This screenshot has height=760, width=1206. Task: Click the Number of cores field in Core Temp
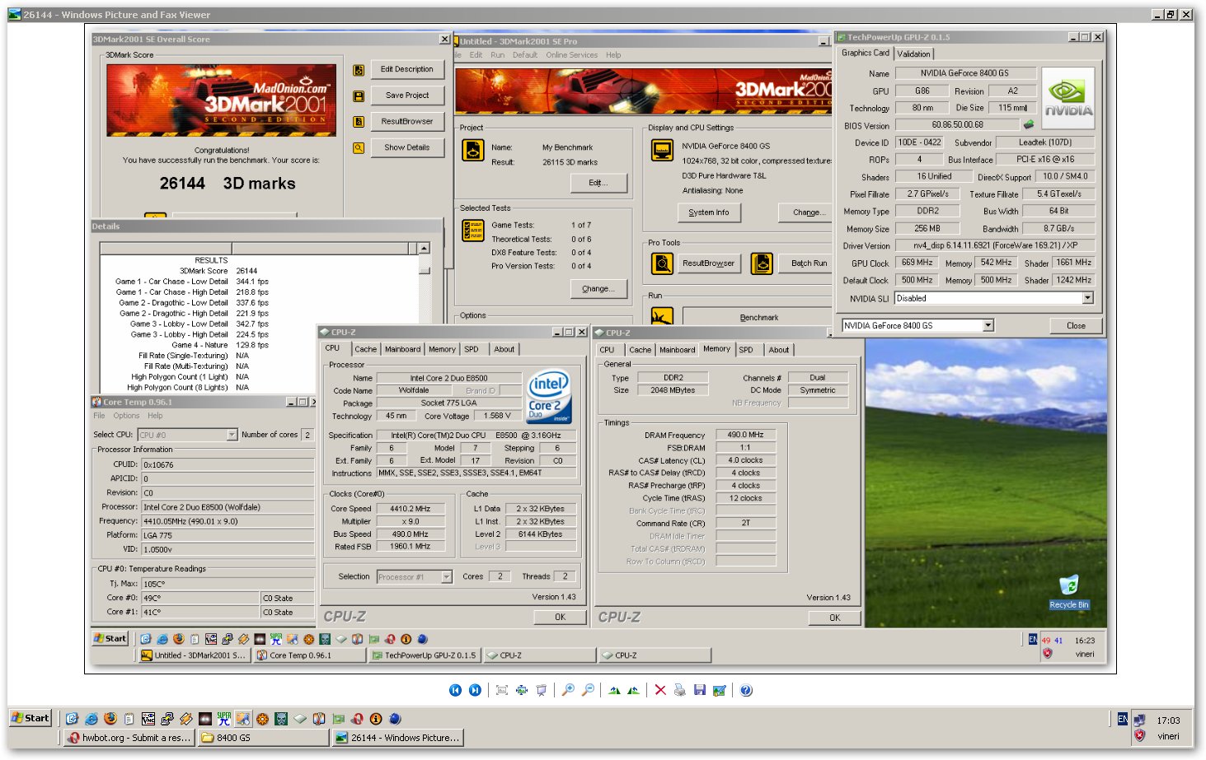[x=307, y=435]
